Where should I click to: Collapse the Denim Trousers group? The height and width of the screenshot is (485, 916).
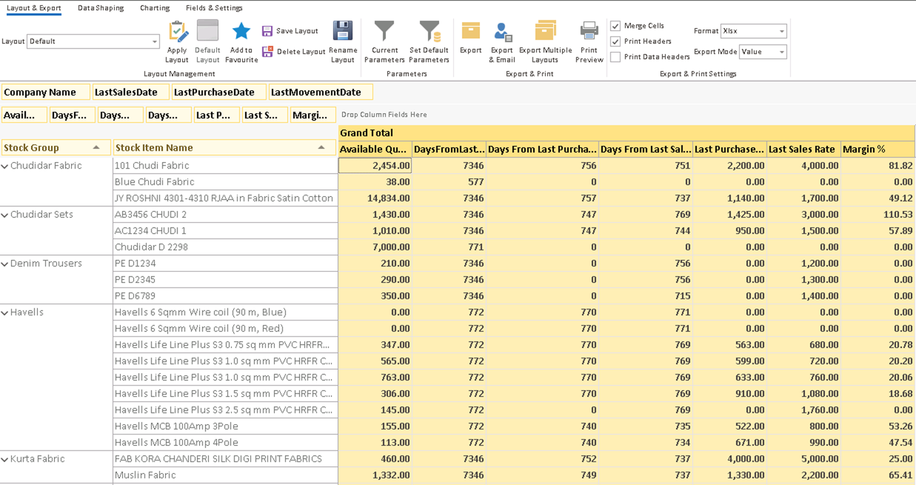tap(5, 264)
